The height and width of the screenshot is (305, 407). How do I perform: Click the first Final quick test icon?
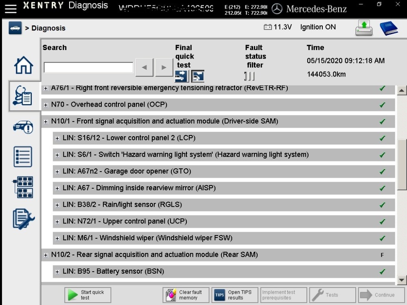182,76
